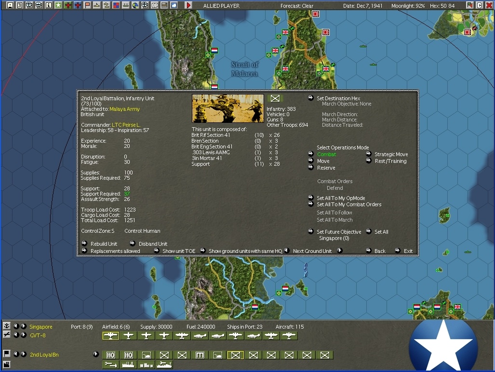
Task: Open the OP operations report icon
Action: (155, 5)
